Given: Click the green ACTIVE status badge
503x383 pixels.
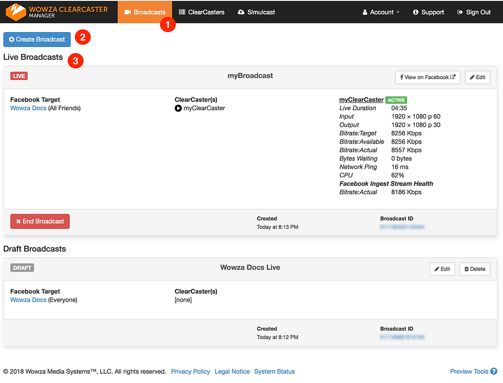Looking at the screenshot, I should [396, 100].
